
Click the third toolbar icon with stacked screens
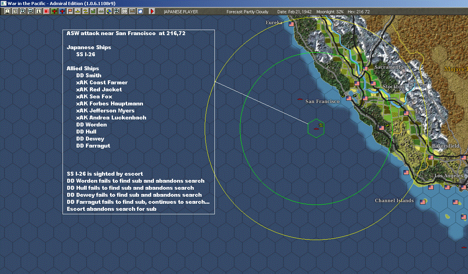[x=23, y=11]
